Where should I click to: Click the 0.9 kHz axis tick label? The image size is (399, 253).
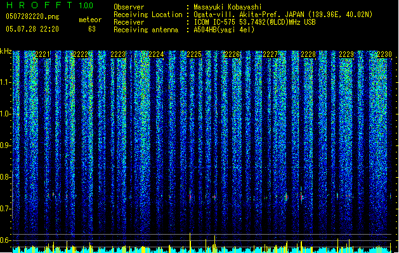[x=5, y=145]
